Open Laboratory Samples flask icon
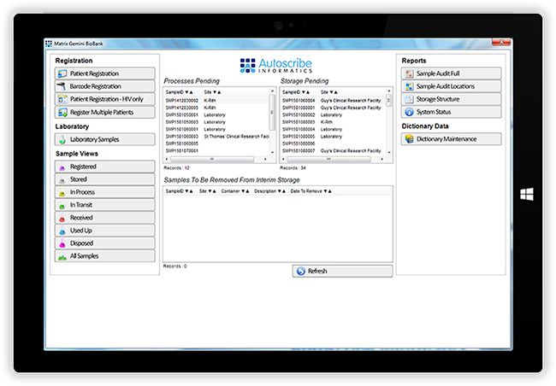 tap(62, 139)
